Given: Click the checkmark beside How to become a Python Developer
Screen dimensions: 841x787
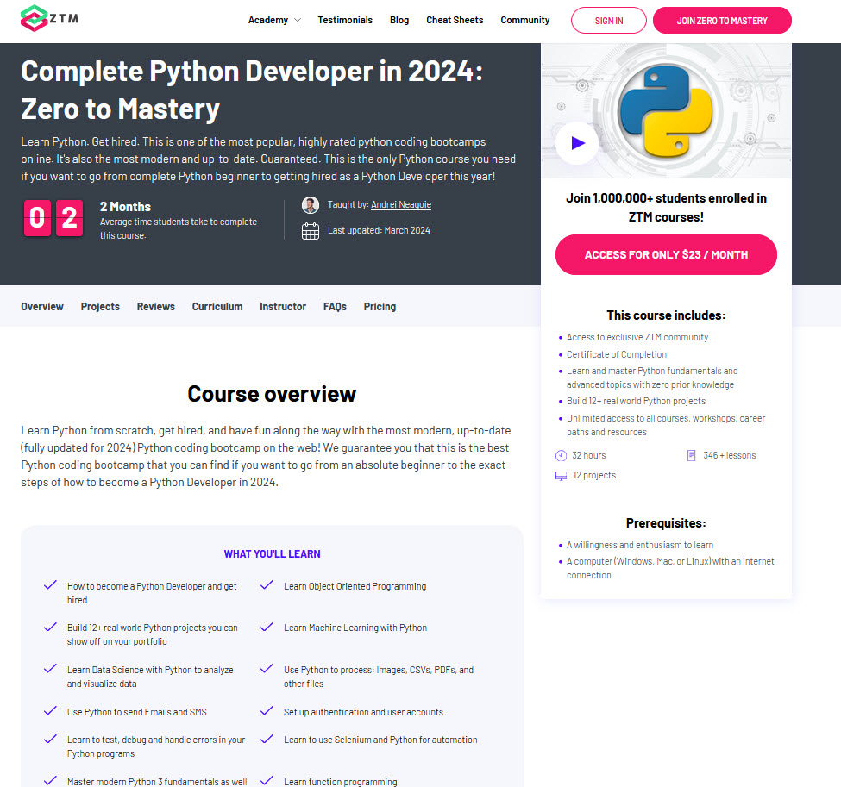Looking at the screenshot, I should coord(50,585).
